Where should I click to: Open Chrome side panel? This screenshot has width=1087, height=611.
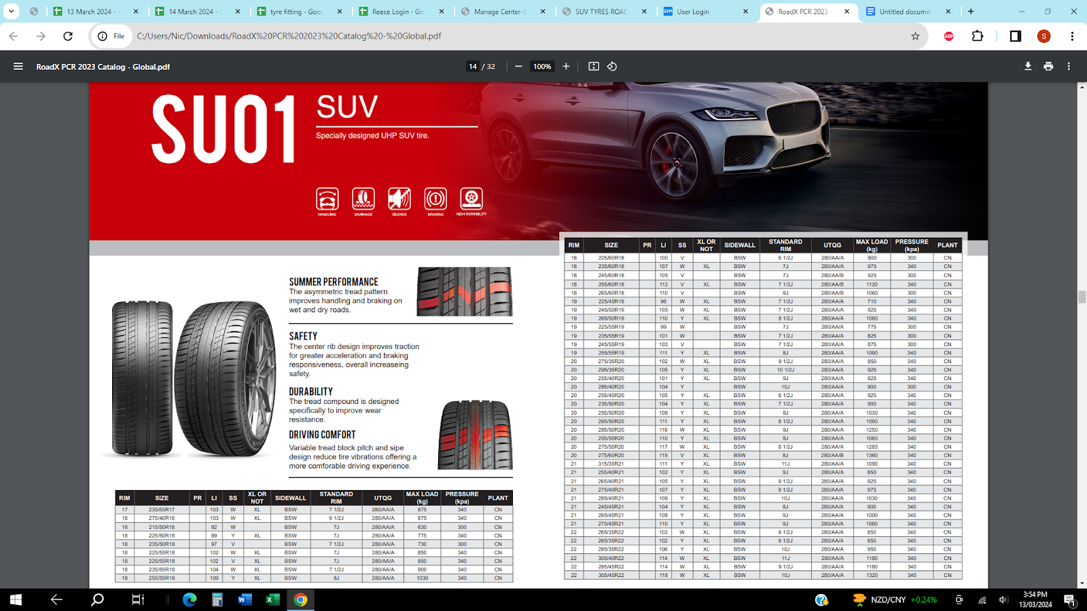(1015, 36)
